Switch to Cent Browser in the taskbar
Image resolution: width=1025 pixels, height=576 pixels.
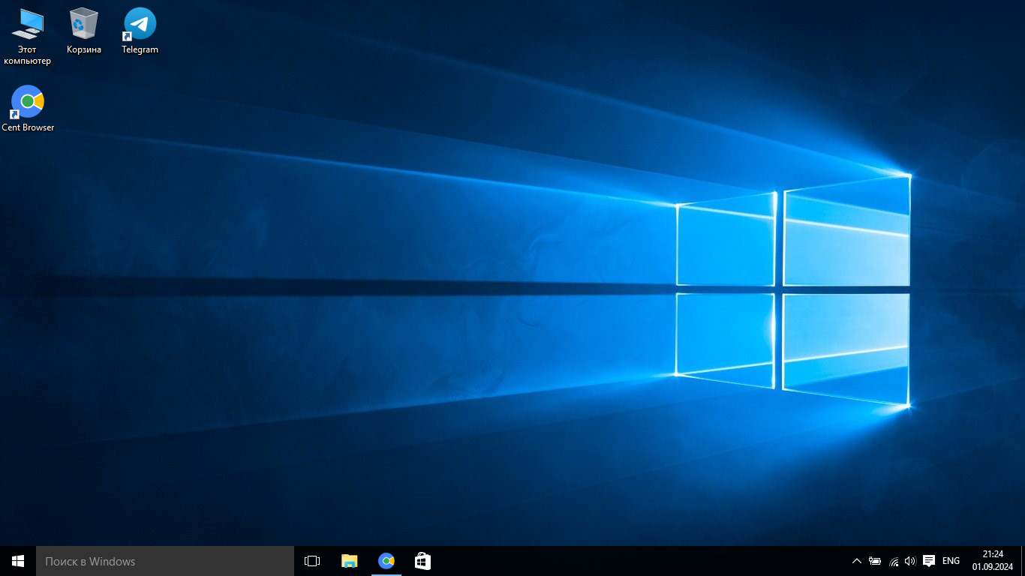coord(386,561)
